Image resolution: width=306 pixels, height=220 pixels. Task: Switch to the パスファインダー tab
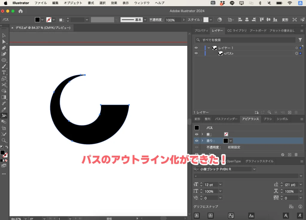pos(226,119)
